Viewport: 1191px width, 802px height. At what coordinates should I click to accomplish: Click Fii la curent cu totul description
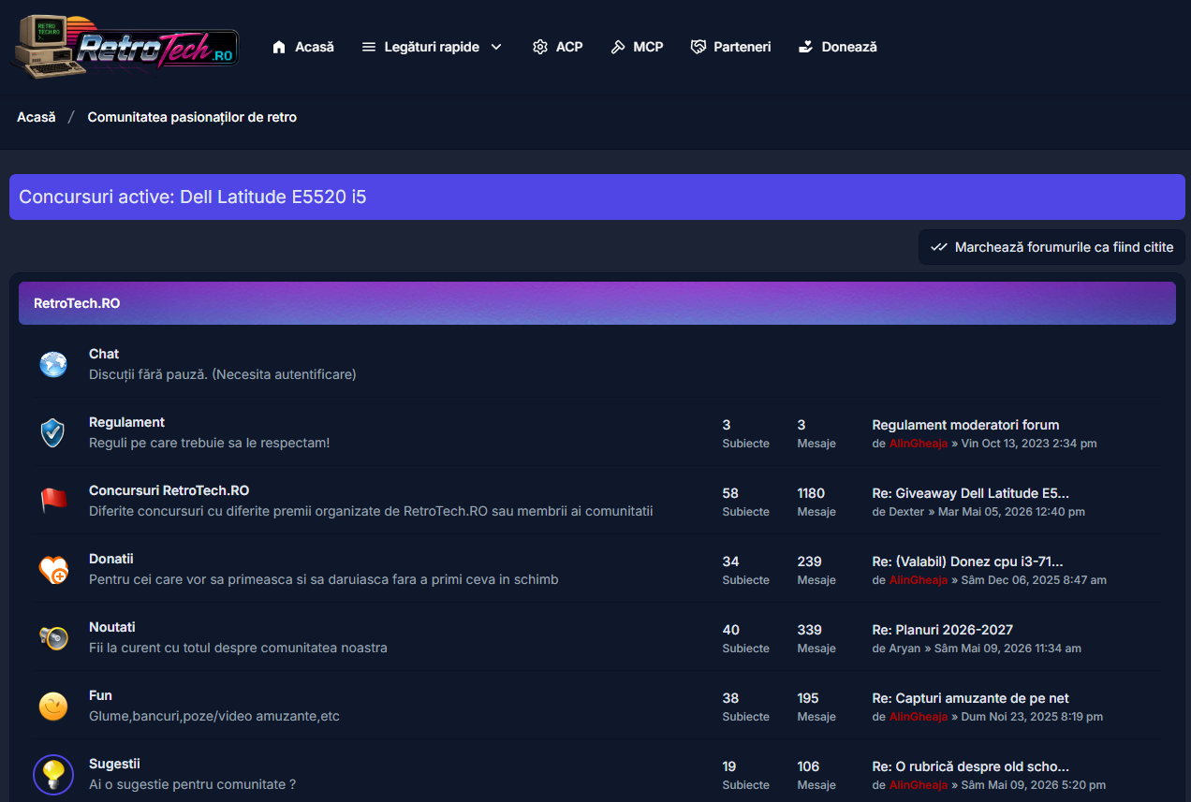click(x=238, y=649)
